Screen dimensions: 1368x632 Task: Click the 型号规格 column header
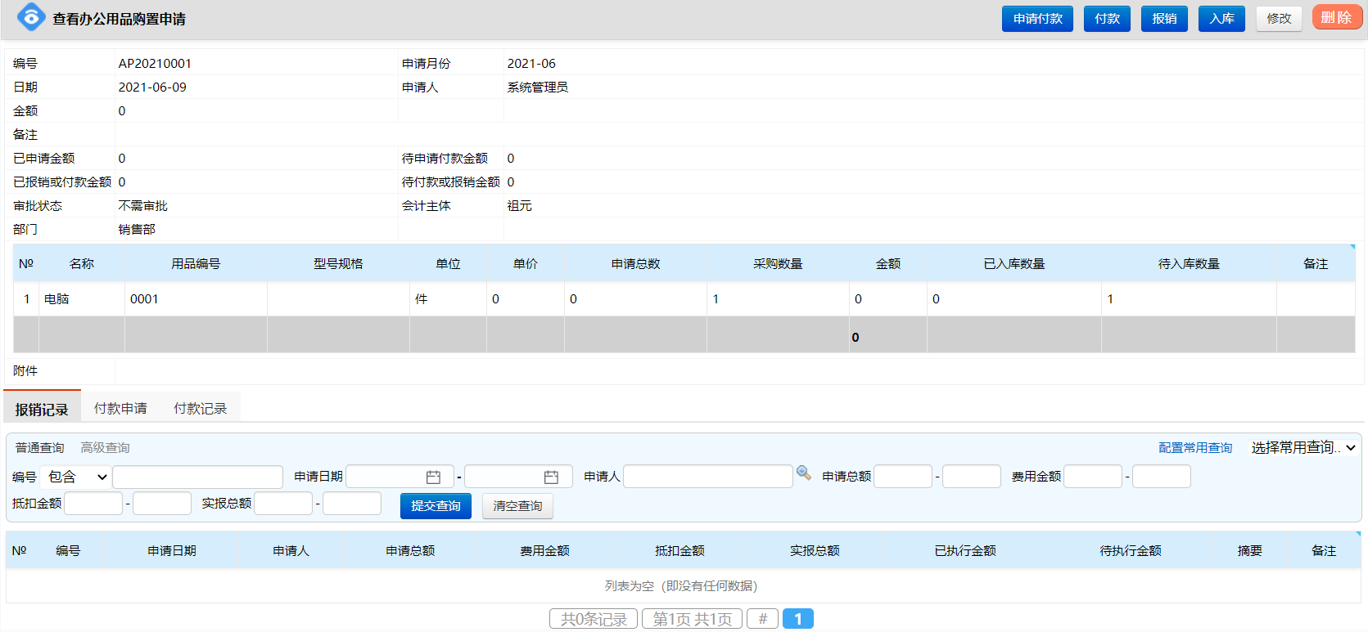[338, 263]
